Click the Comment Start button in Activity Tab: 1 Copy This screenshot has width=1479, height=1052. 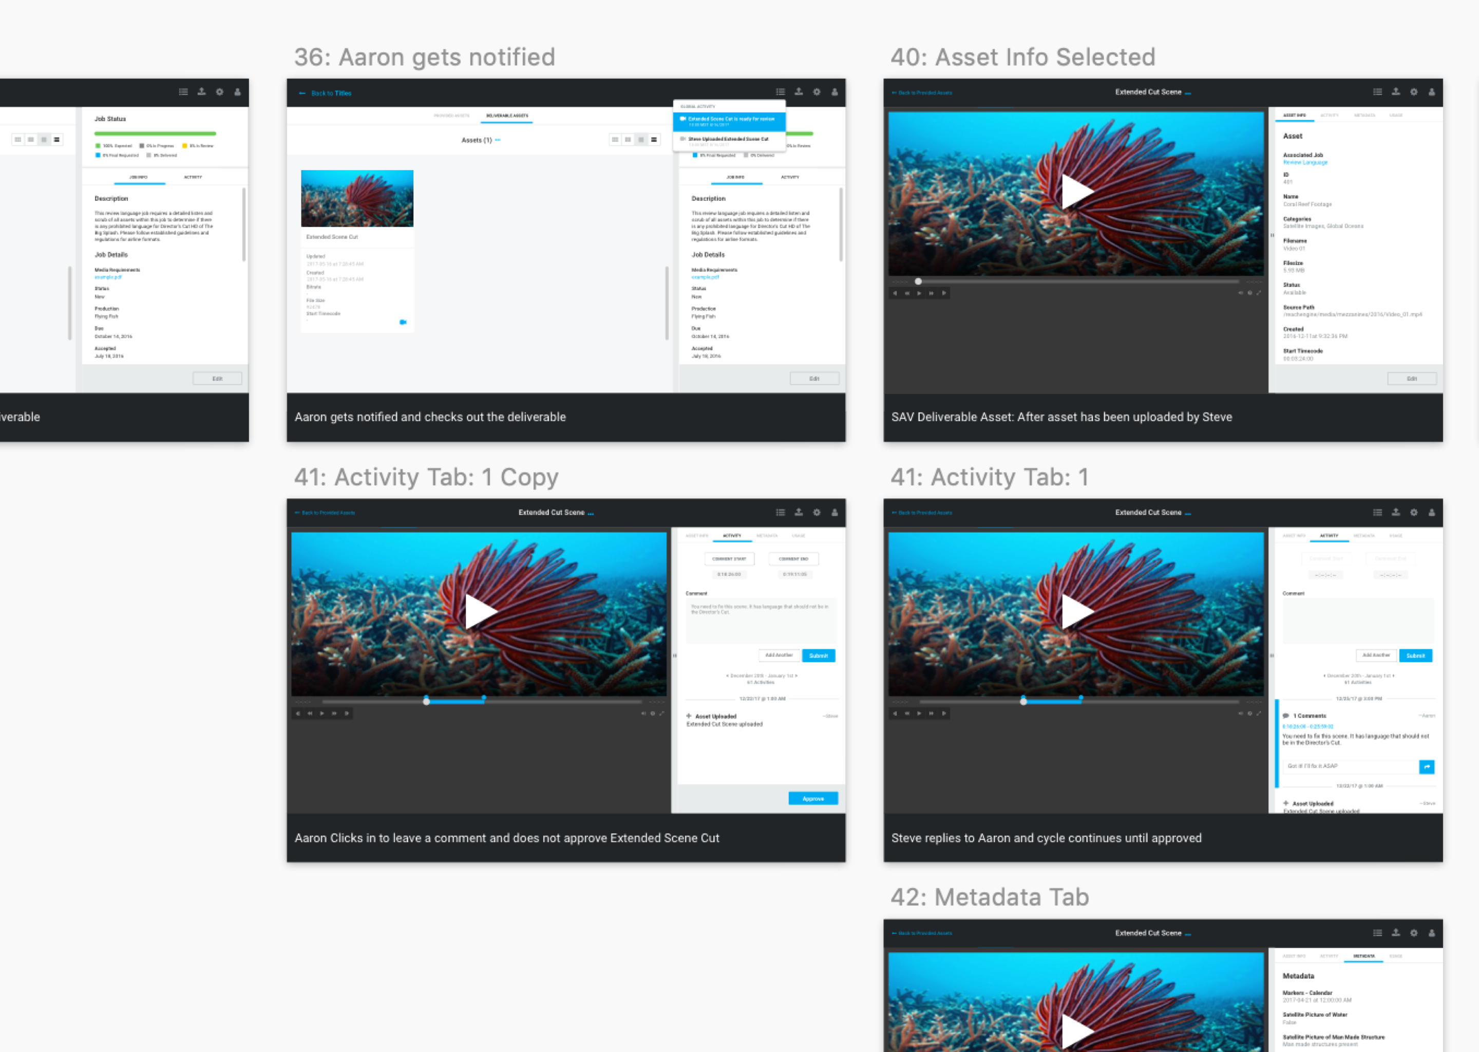pyautogui.click(x=729, y=558)
